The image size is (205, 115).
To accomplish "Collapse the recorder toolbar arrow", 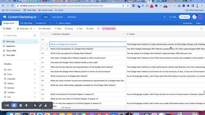I will [x=51, y=105].
